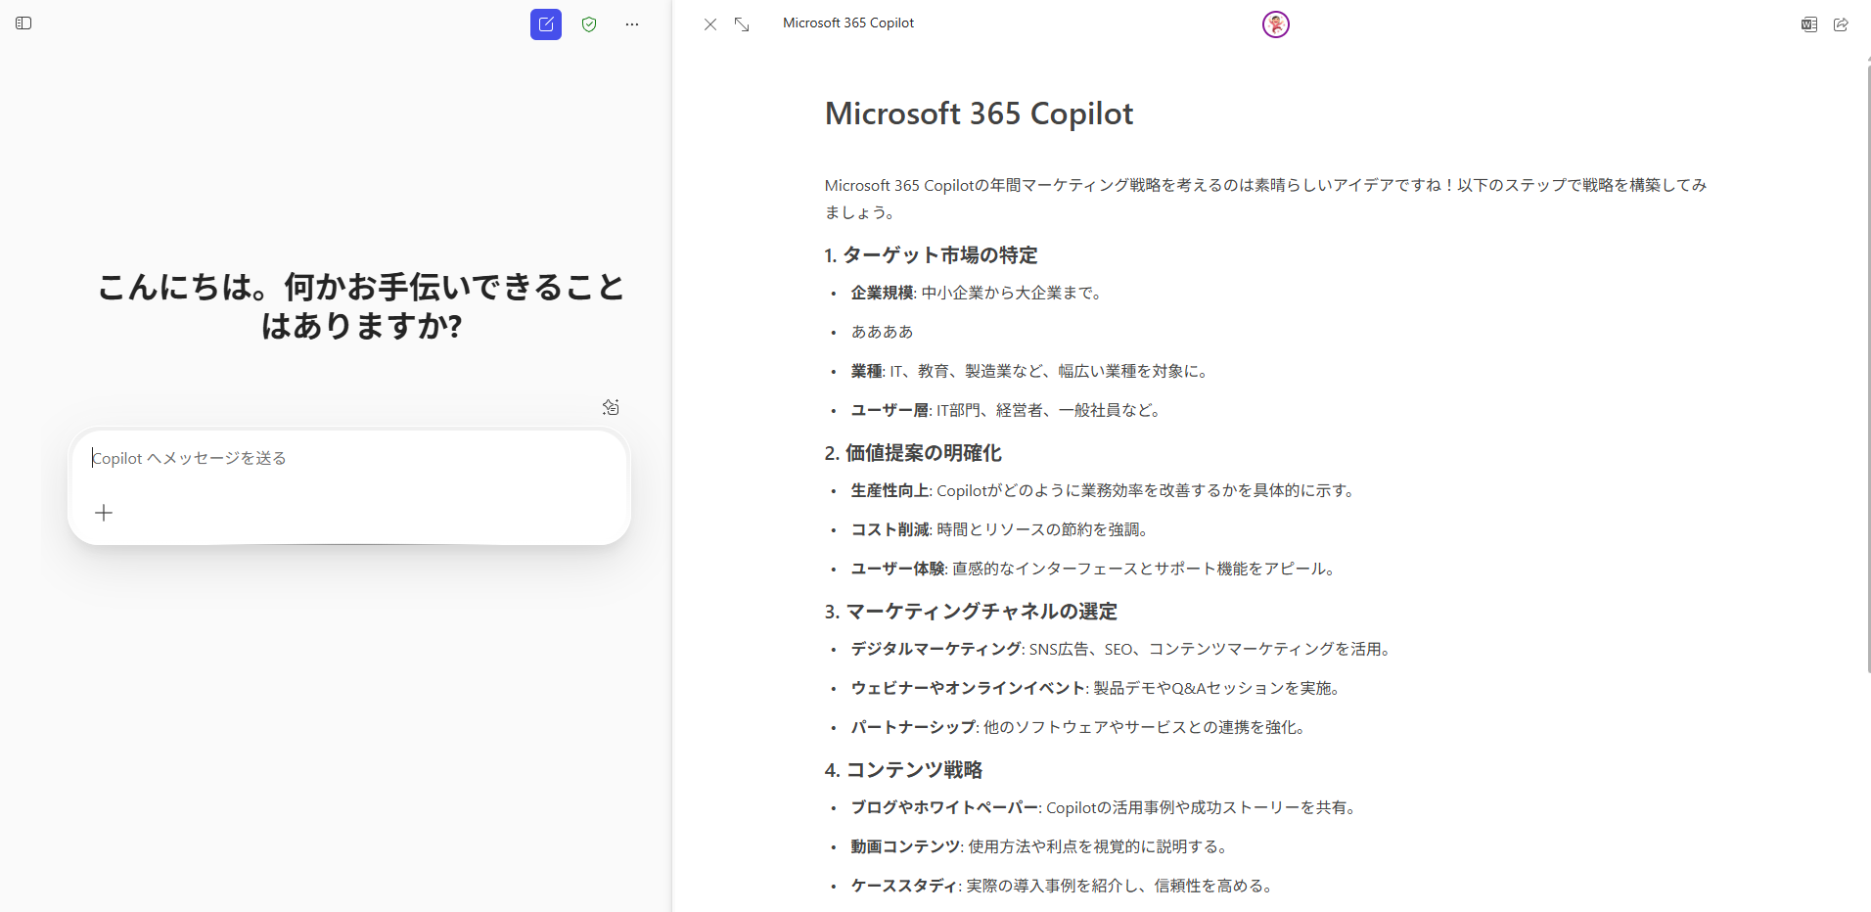This screenshot has height=912, width=1871.
Task: Start a new chat with compose icon
Action: coord(546,24)
